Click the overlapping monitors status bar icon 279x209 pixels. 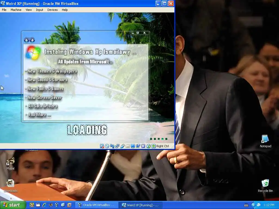coord(117,146)
